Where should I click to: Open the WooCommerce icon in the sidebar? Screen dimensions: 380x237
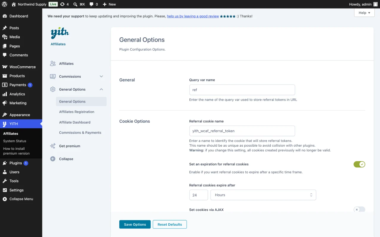tap(5, 67)
